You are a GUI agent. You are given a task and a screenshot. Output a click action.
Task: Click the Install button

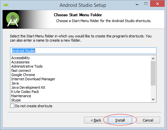[120, 120]
